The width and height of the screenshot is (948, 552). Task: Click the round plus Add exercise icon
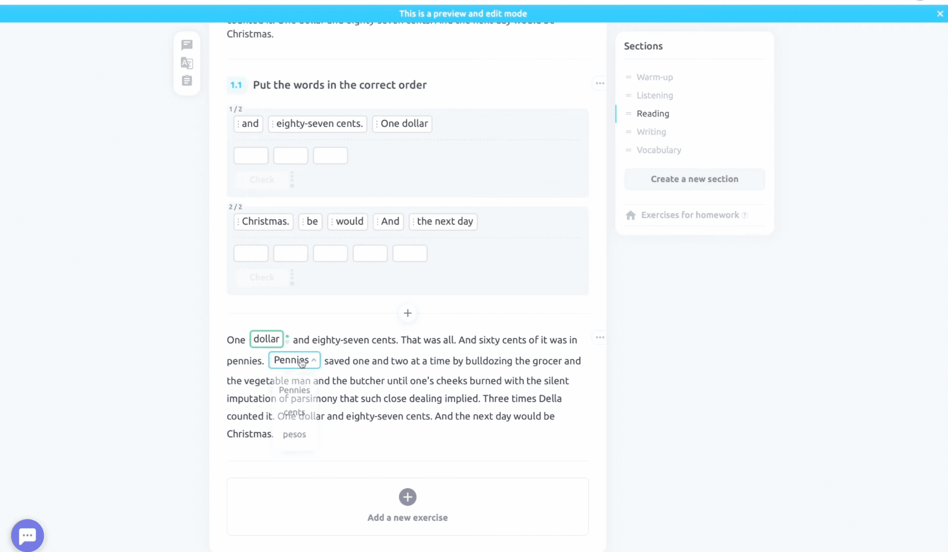407,497
